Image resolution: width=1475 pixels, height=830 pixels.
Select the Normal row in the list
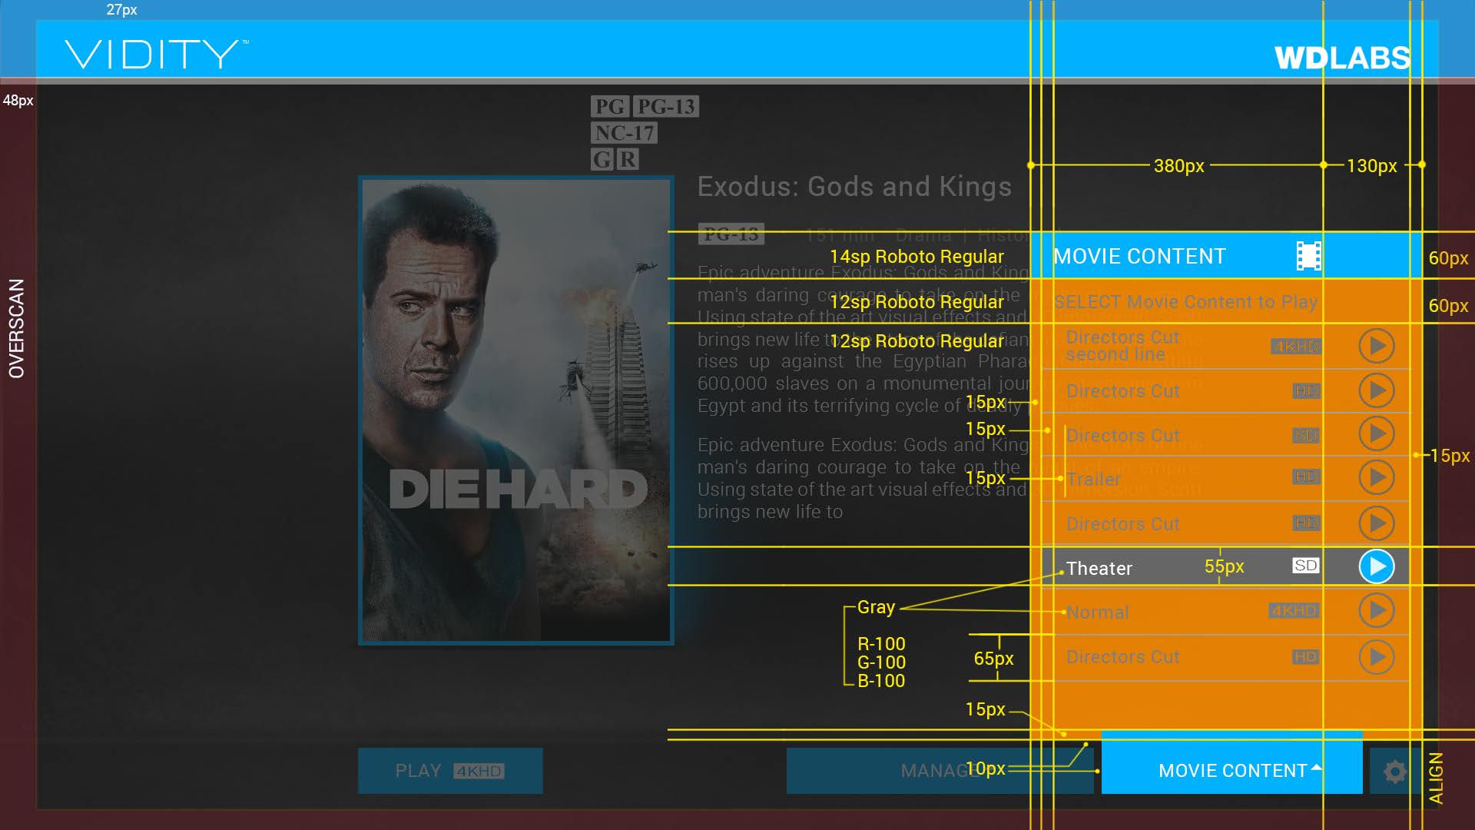[1226, 612]
